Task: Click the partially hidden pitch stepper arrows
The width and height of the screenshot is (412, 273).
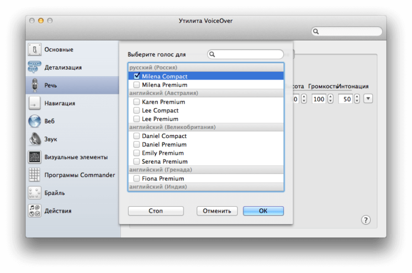Action: click(x=304, y=99)
